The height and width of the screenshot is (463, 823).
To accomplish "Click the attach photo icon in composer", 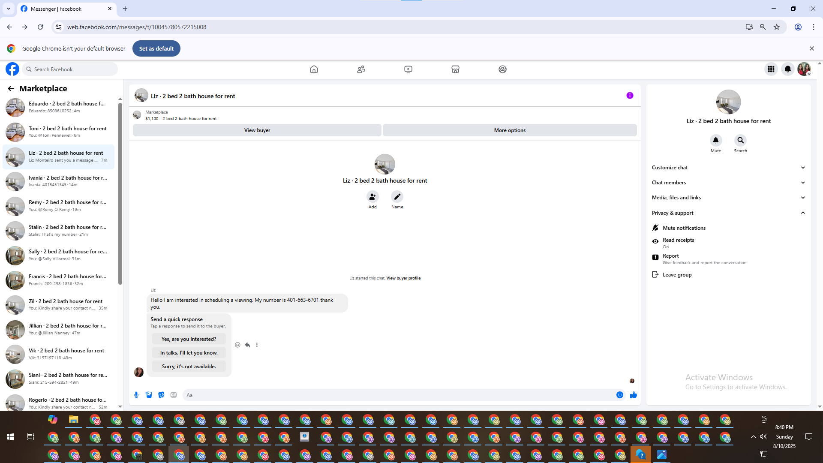I will click(x=149, y=395).
